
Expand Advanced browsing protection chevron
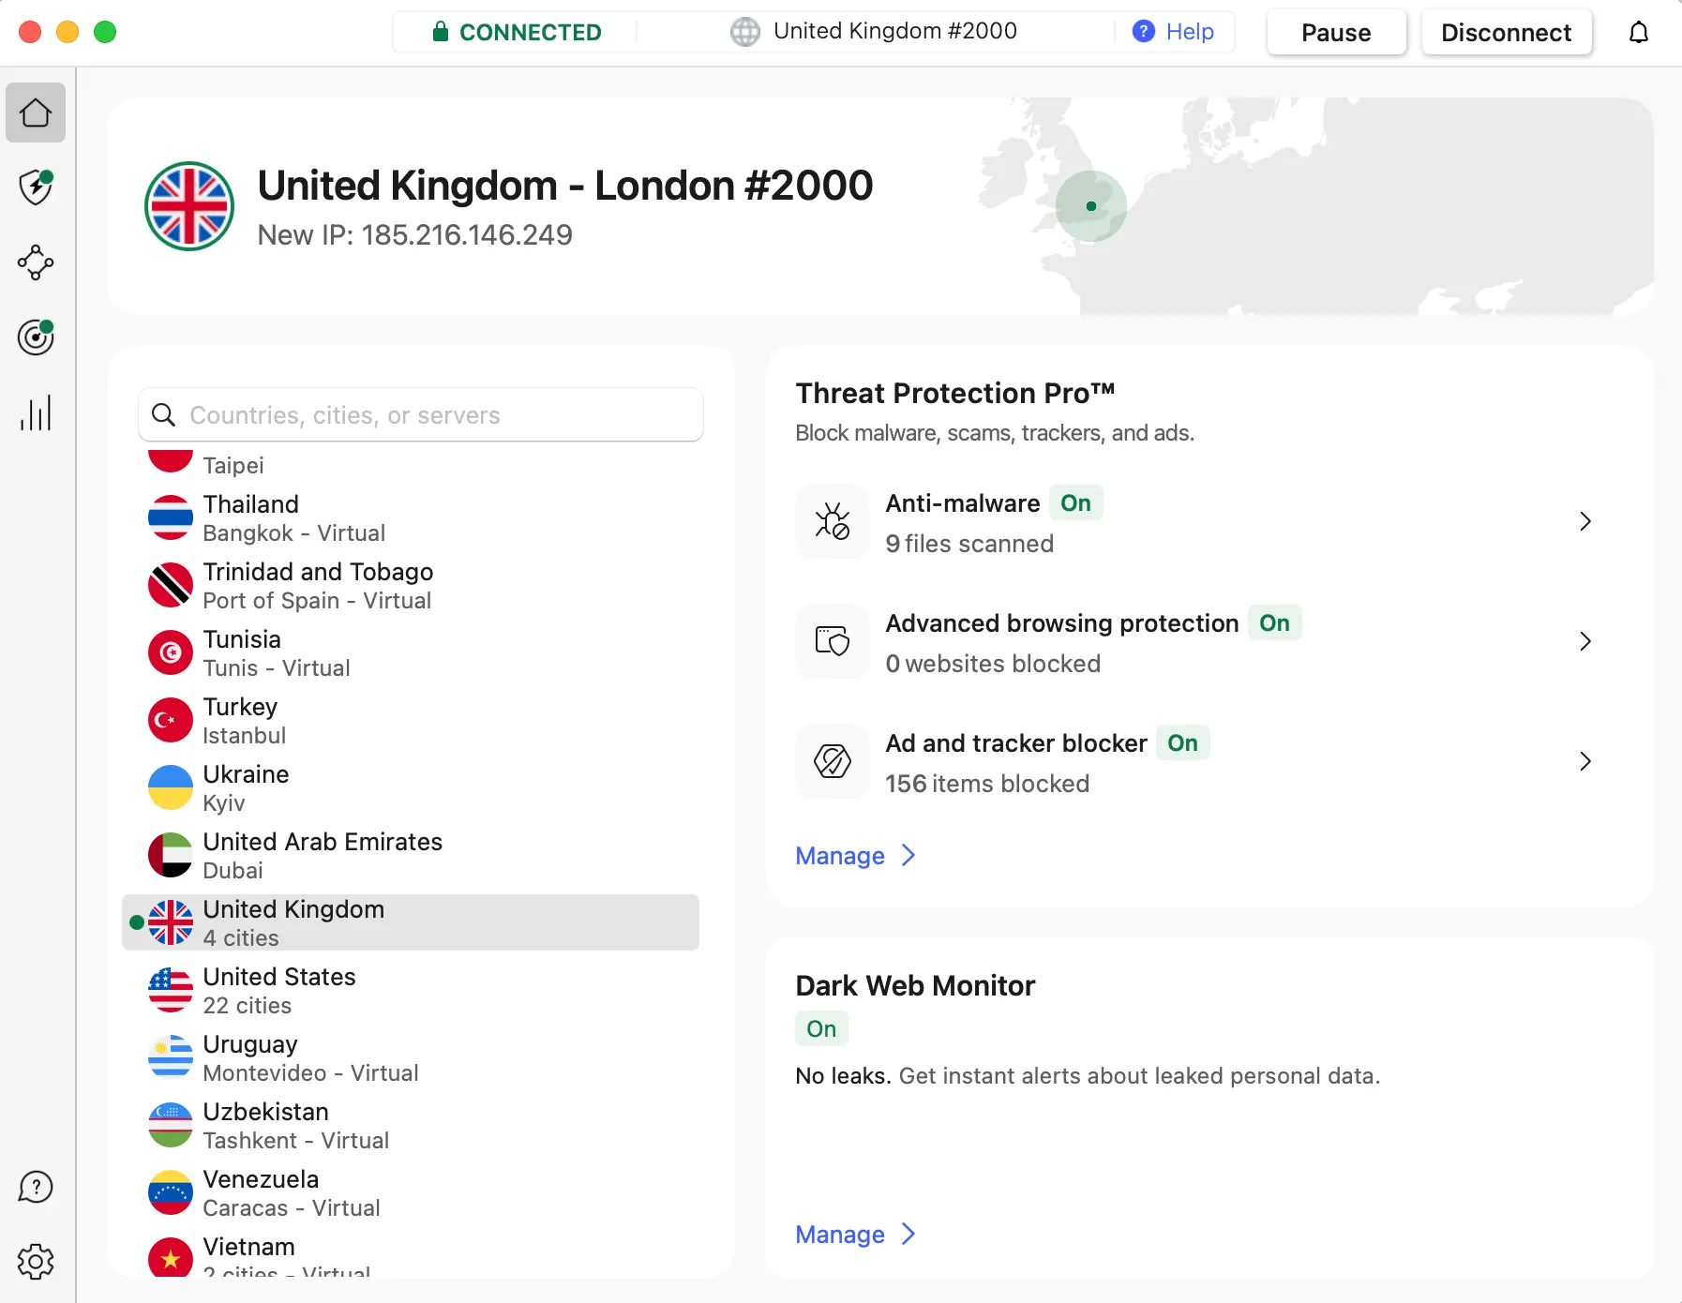pos(1584,641)
